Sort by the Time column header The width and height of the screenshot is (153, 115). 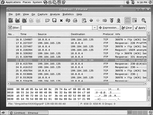pyautogui.click(x=28, y=34)
